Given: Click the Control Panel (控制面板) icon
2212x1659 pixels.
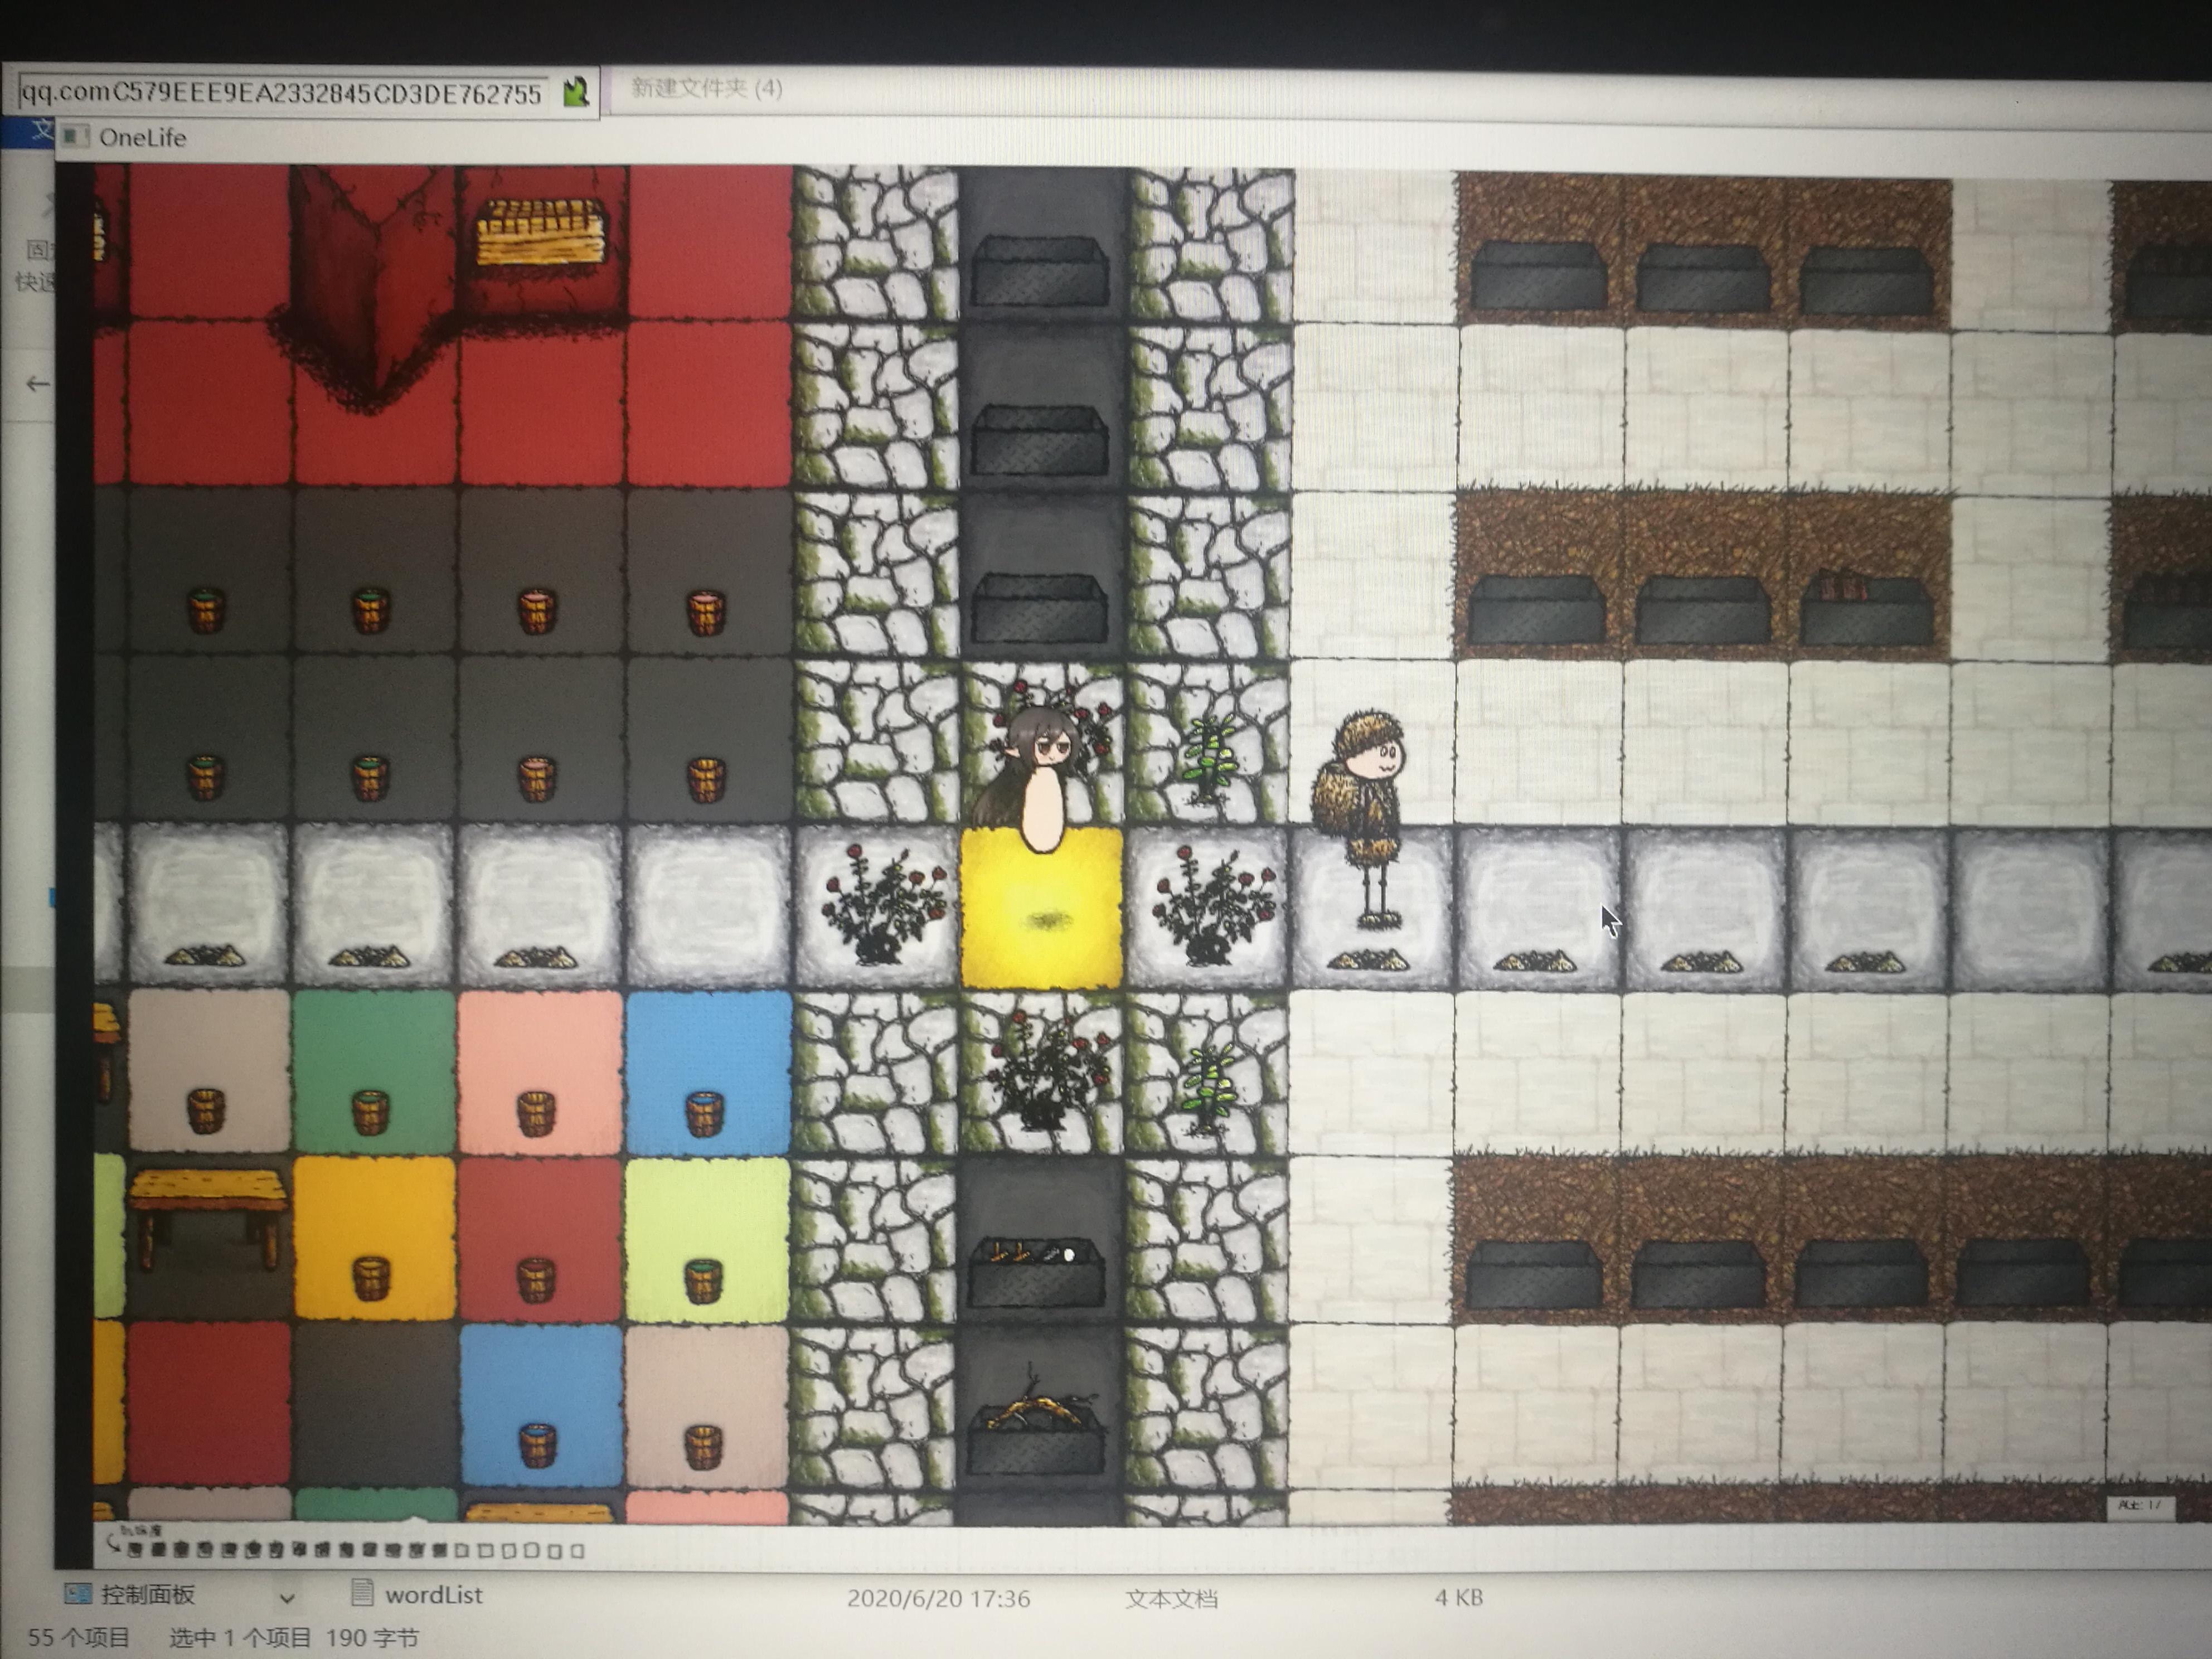Looking at the screenshot, I should (77, 1593).
